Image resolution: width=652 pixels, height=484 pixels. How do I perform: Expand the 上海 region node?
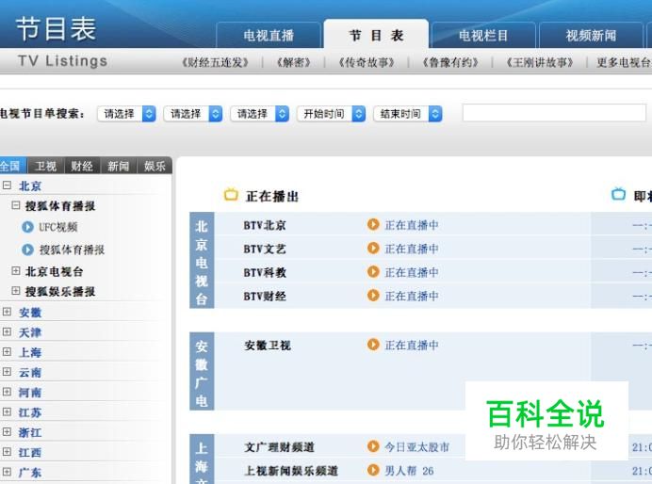pos(8,351)
